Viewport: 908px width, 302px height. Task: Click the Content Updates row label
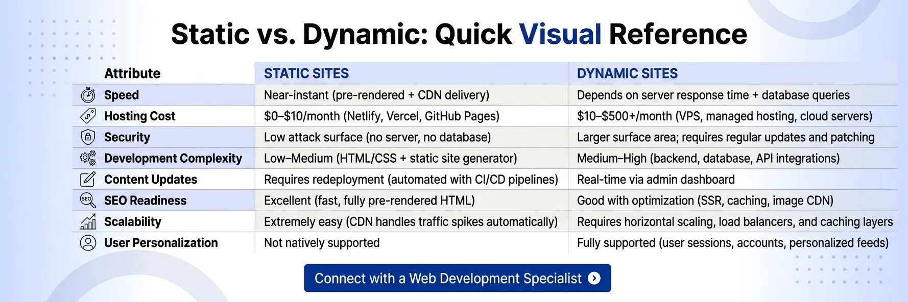pyautogui.click(x=151, y=180)
